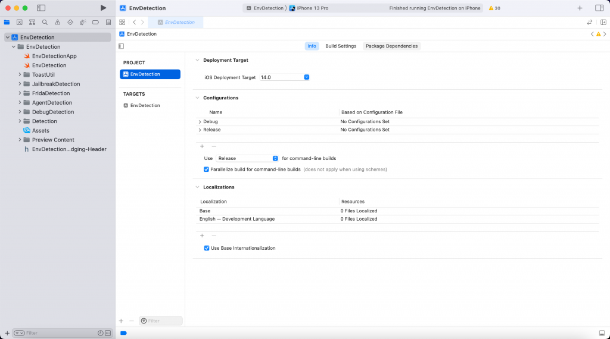Toggle the navigator sidebar button

(41, 8)
